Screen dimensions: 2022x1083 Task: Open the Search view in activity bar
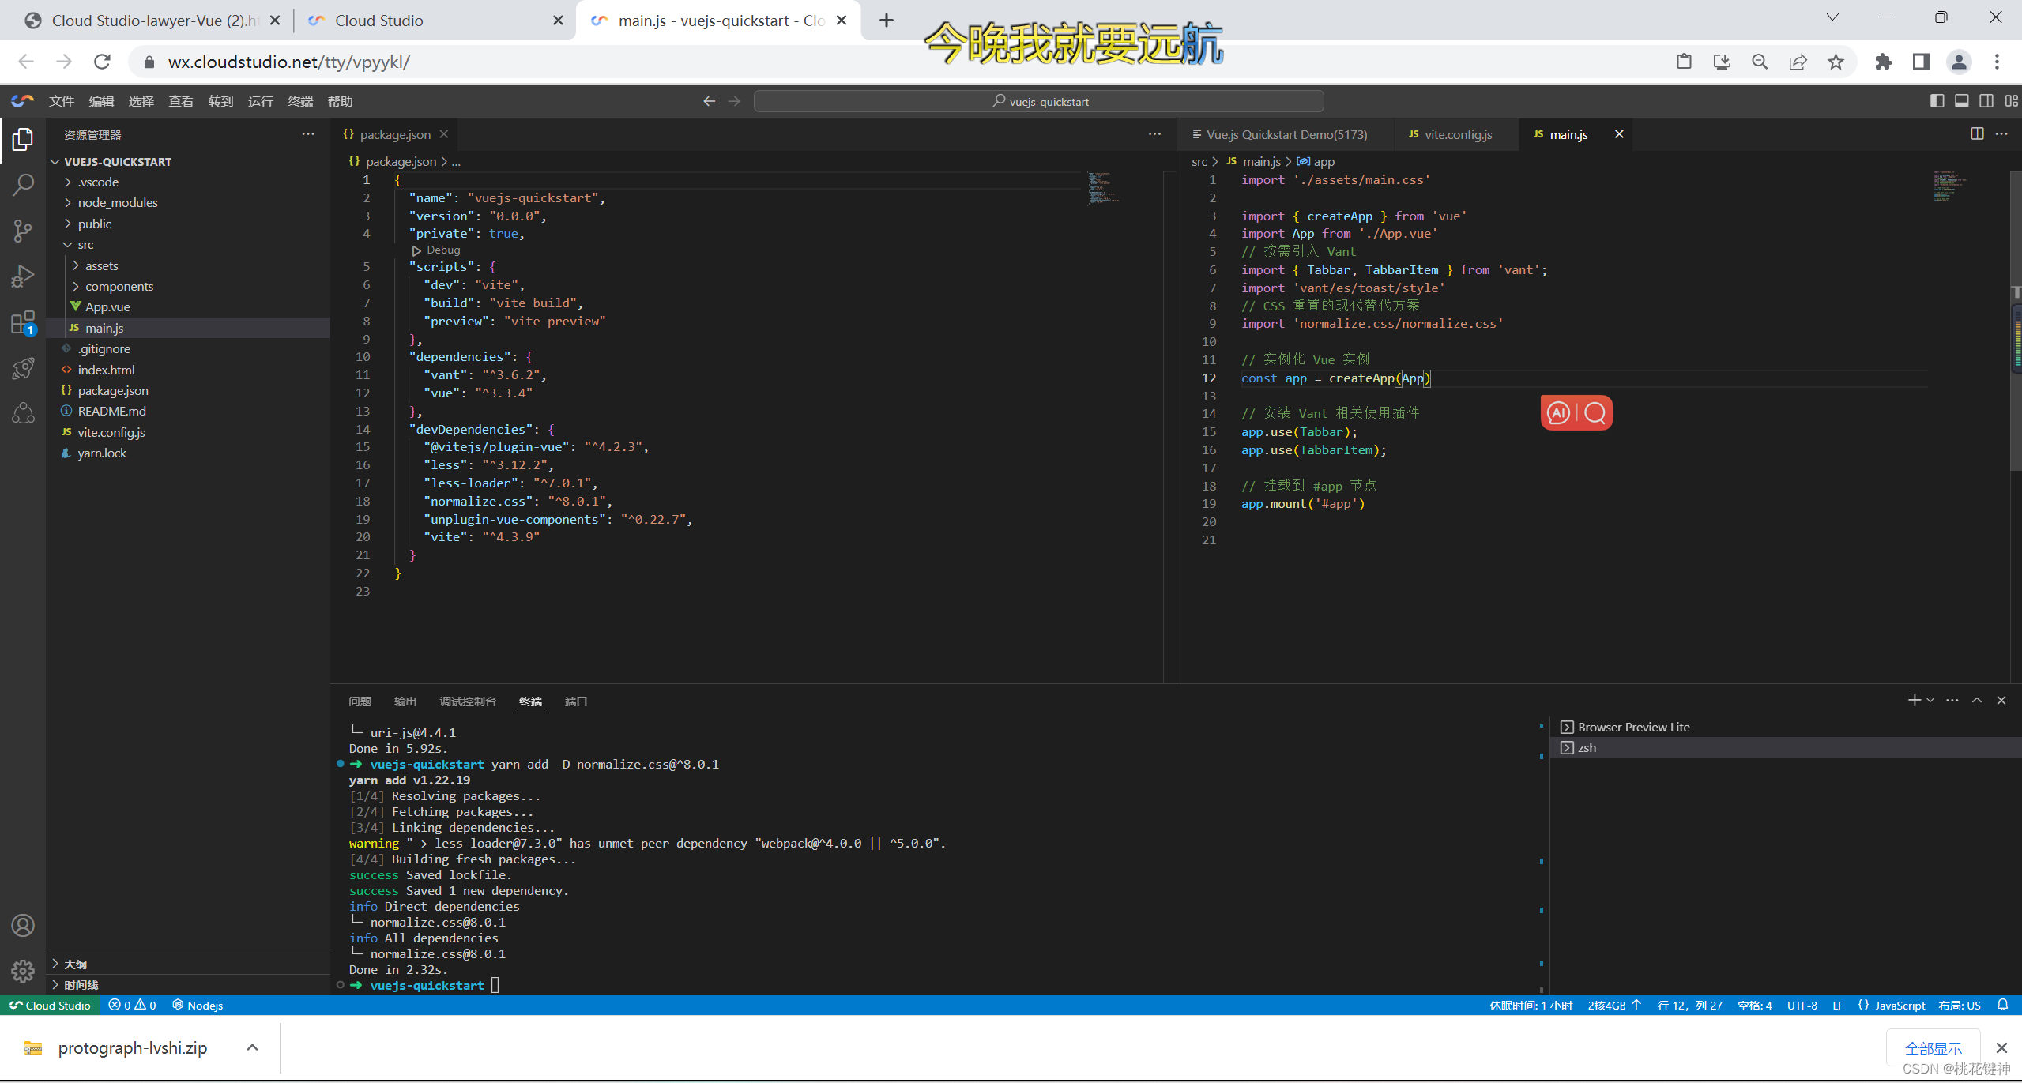[23, 186]
